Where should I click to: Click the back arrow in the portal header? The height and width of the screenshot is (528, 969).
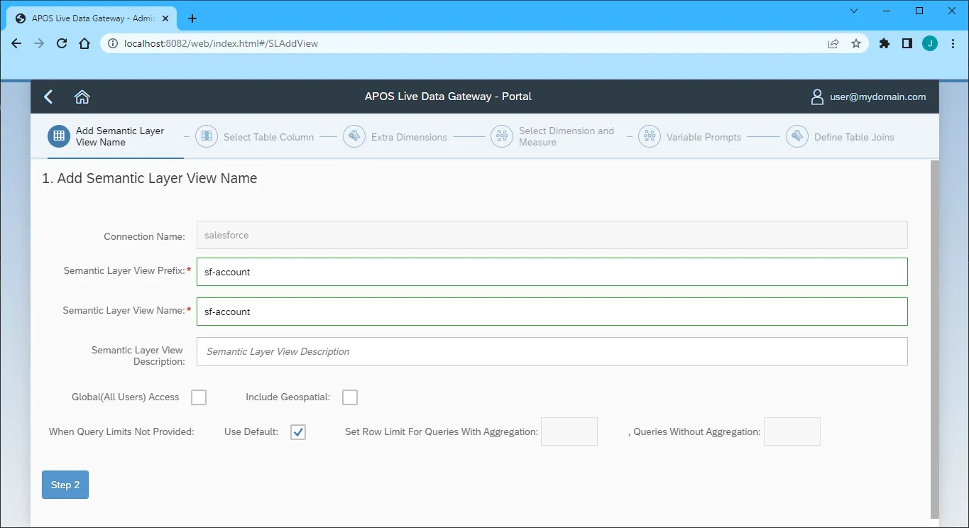tap(48, 97)
